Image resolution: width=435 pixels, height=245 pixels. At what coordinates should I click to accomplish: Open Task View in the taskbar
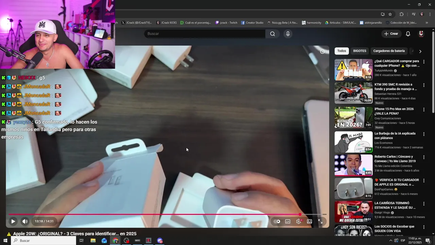82,241
